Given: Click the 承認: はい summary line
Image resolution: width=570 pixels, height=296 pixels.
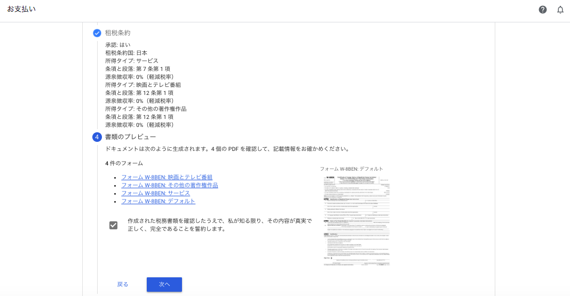Looking at the screenshot, I should (x=117, y=45).
